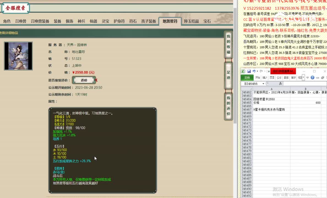Click the character portrait thumbnail
The image size is (327, 198).
coord(18,56)
